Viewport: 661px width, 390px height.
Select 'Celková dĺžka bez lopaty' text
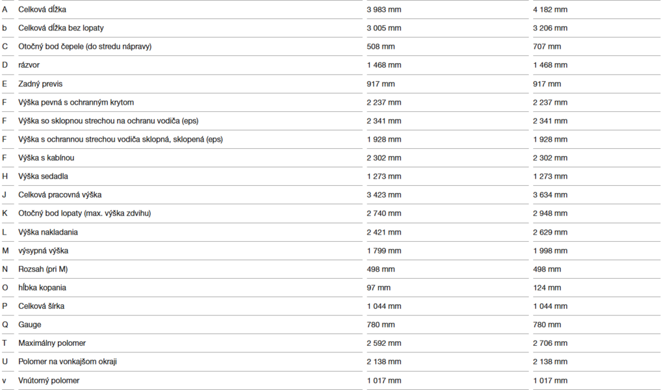pos(60,28)
